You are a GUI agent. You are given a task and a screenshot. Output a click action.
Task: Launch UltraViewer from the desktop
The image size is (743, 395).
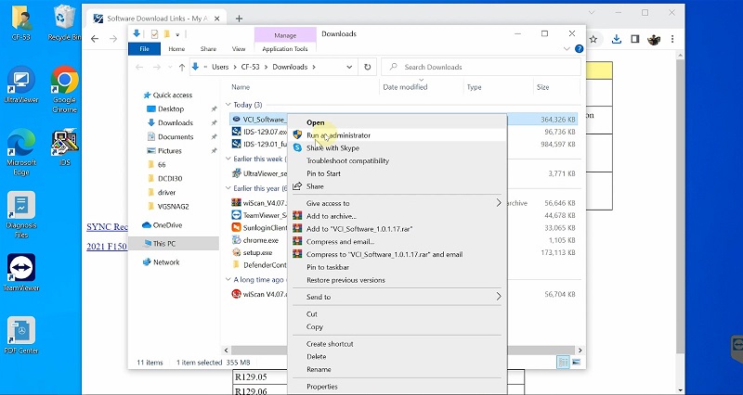(x=20, y=85)
